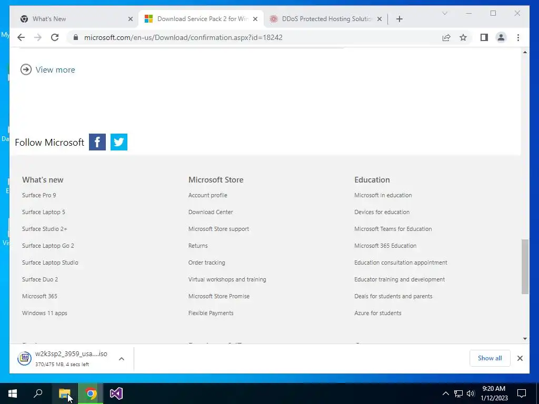Open the Returns link

click(x=198, y=246)
